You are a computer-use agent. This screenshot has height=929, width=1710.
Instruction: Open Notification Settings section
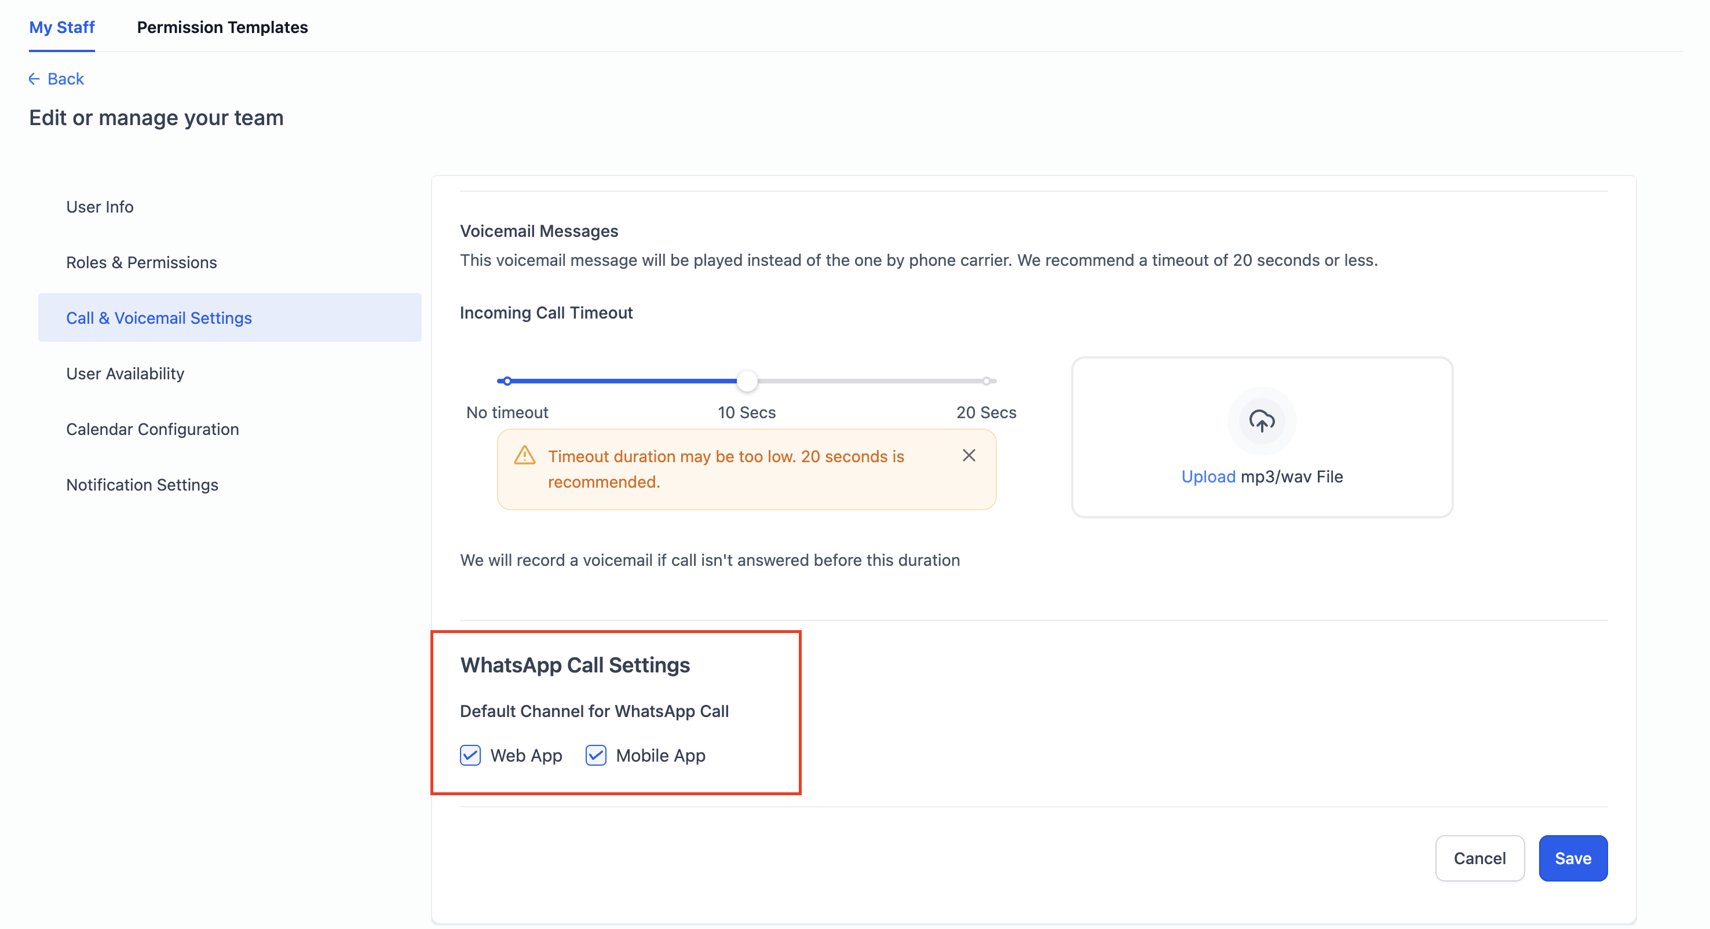pyautogui.click(x=142, y=485)
